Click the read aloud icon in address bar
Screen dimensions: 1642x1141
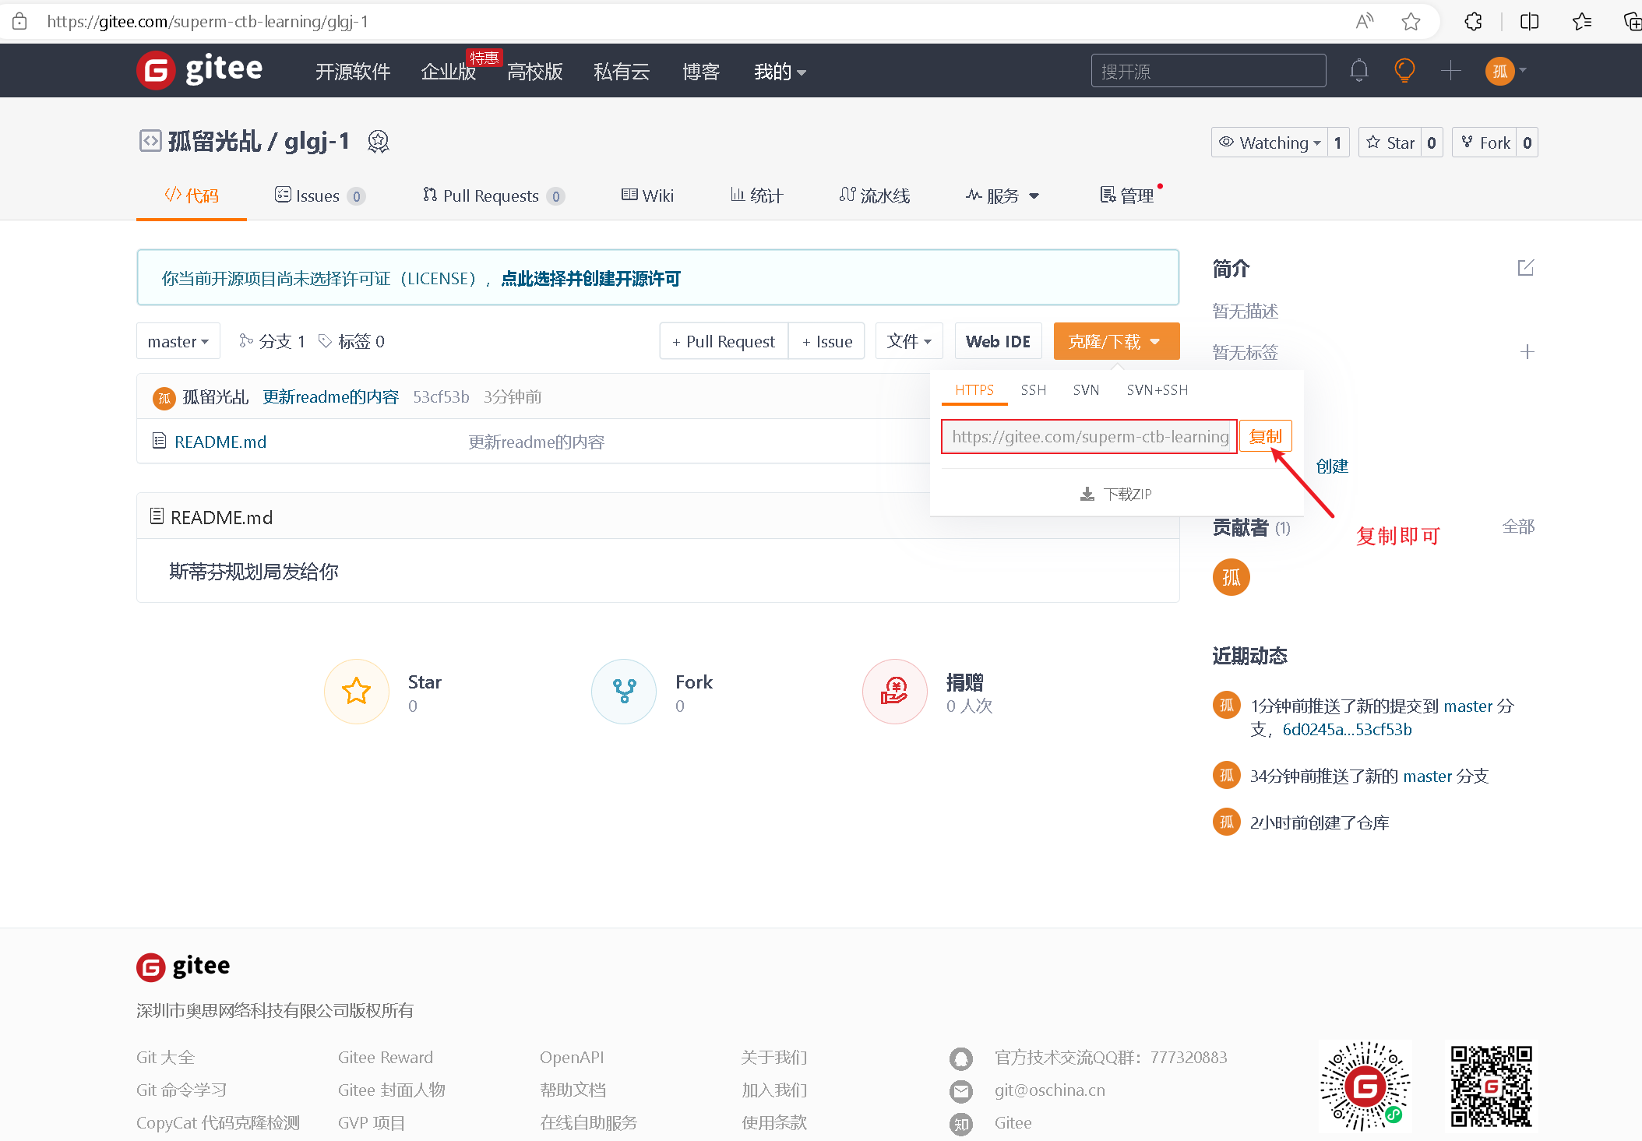tap(1364, 22)
